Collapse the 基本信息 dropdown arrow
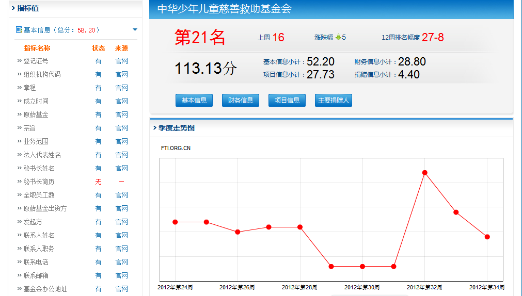The height and width of the screenshot is (296, 522). [135, 29]
